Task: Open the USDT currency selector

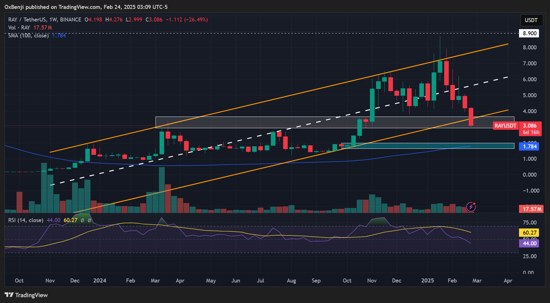Action: [x=531, y=20]
